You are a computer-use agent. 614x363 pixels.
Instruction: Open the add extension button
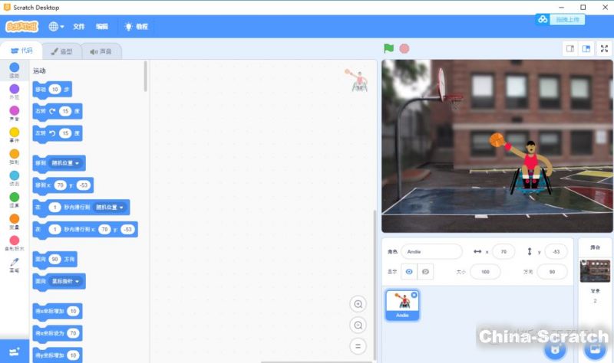pos(15,349)
